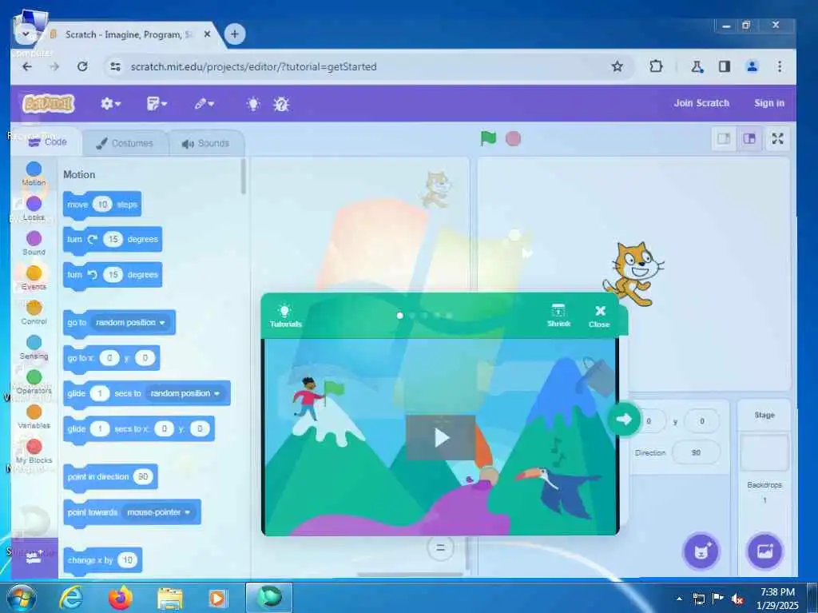The height and width of the screenshot is (613, 818).
Task: Click the address bar URL
Action: point(253,67)
